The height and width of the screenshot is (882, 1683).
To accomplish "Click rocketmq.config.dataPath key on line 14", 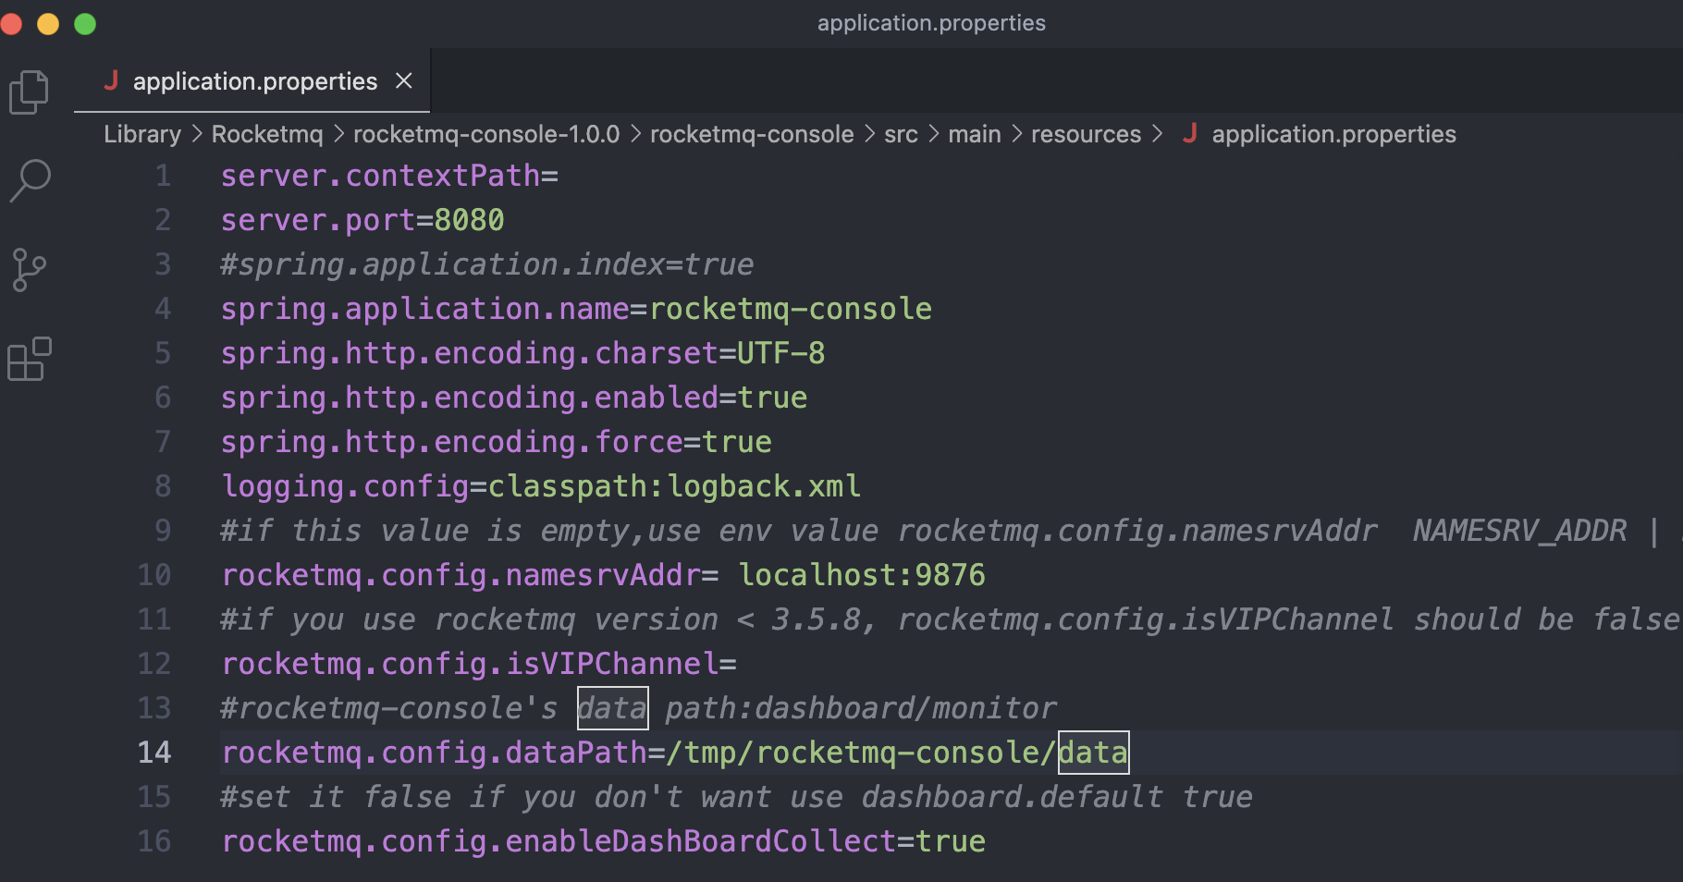I will click(x=434, y=753).
